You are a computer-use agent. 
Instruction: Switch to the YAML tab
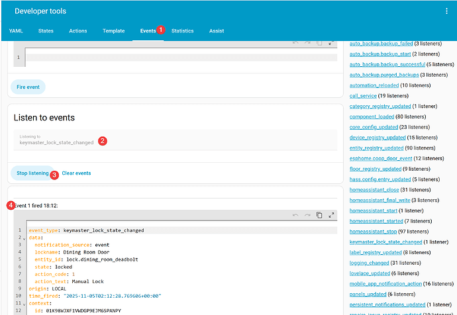[x=16, y=31]
